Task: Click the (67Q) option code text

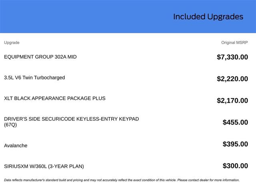Action: coord(10,125)
